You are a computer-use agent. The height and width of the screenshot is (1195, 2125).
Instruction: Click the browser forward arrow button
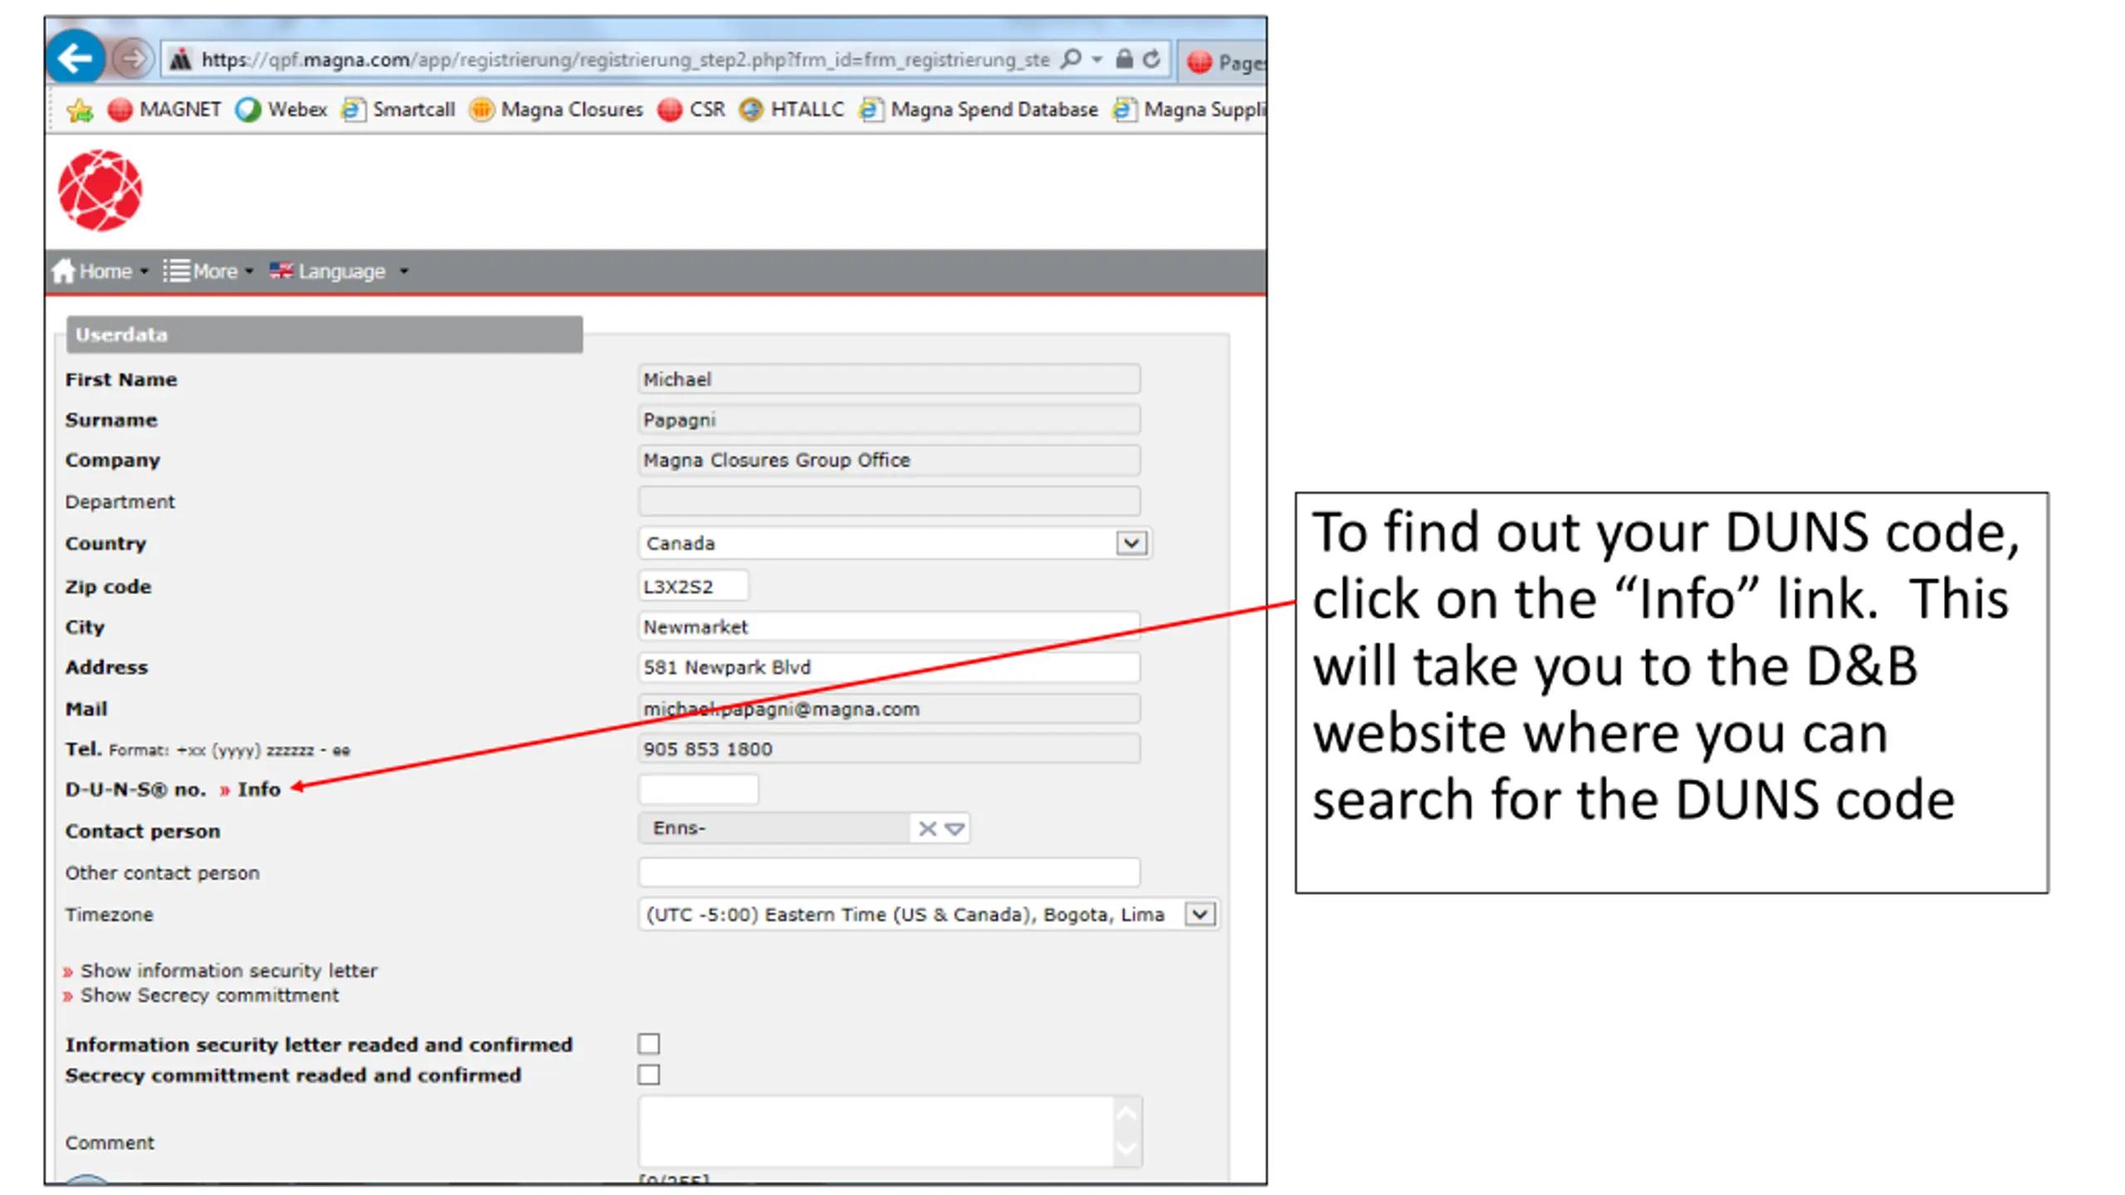tap(131, 59)
